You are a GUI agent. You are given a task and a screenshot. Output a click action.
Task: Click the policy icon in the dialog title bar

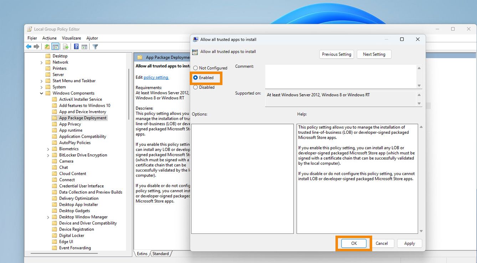(195, 40)
